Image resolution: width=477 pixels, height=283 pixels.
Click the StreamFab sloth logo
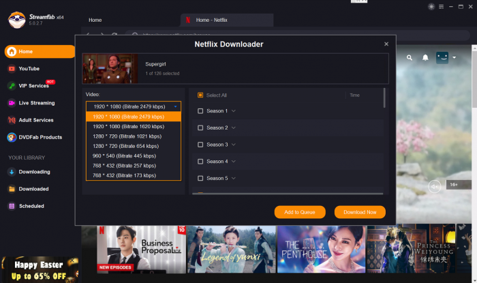[x=17, y=20]
